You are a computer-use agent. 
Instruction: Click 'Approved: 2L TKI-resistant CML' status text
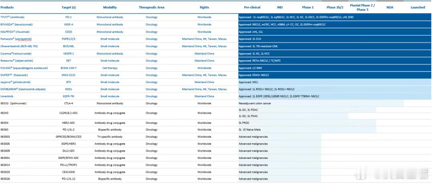pyautogui.click(x=258, y=46)
